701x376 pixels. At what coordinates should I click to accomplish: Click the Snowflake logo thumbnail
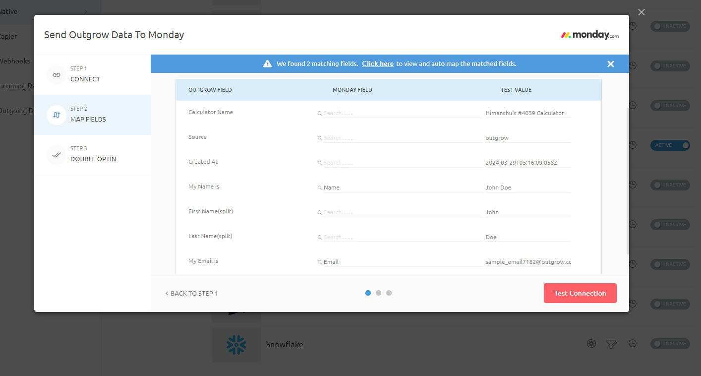pyautogui.click(x=236, y=344)
